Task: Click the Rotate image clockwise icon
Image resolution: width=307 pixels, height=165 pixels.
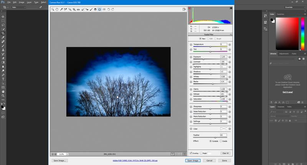Action: point(112,9)
